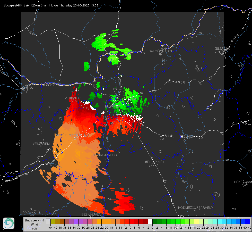
Task: Pick the deep blue swatch before 42
Action: tap(248, 221)
